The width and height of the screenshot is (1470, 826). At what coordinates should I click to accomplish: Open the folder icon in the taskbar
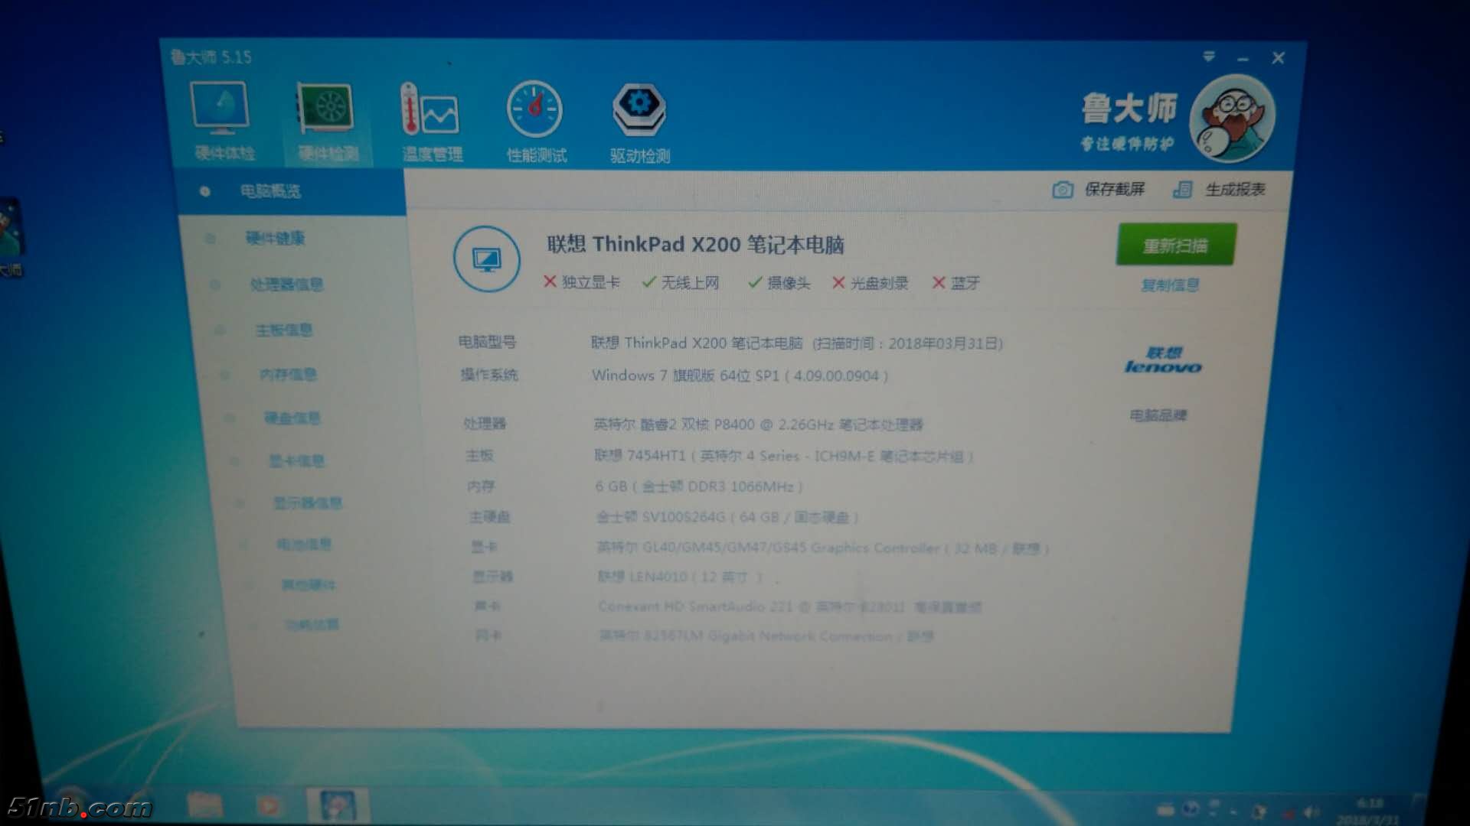pyautogui.click(x=204, y=805)
